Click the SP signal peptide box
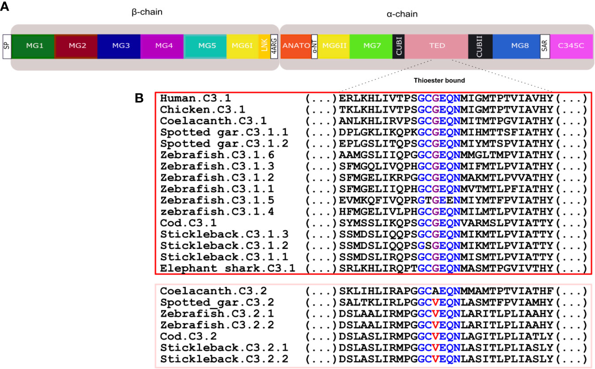Image resolution: width=595 pixels, height=369 pixels. pos(6,46)
